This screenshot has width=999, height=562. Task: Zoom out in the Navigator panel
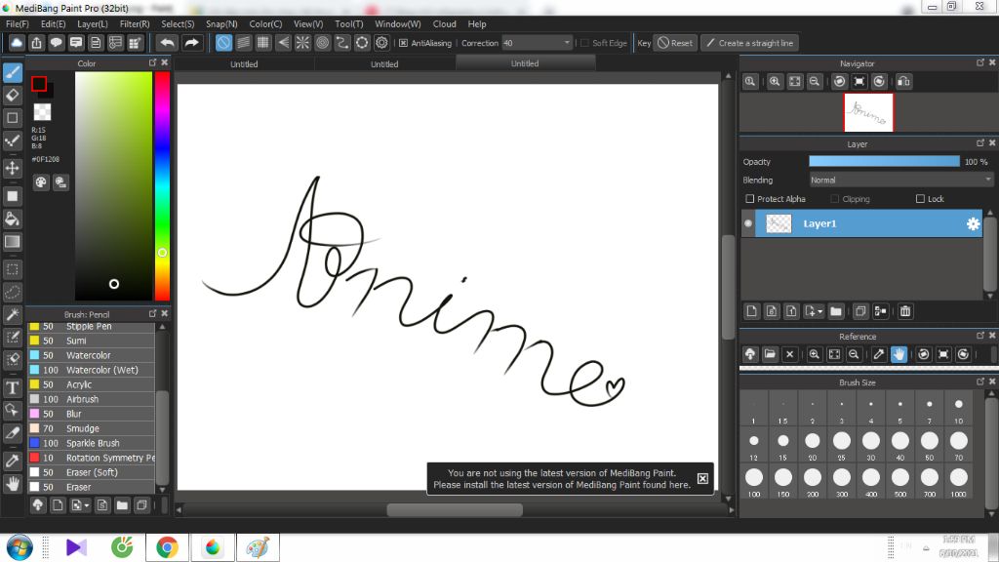(815, 82)
